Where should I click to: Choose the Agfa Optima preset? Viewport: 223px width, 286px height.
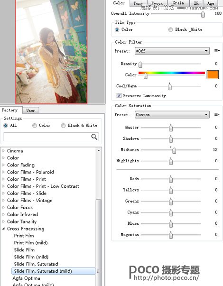pos(26,278)
